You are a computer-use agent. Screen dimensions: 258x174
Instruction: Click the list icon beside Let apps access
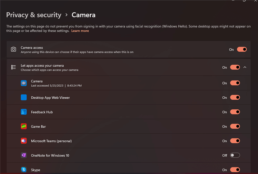click(x=14, y=67)
